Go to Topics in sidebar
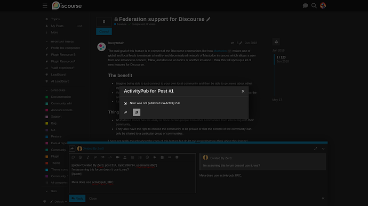The image size is (368, 206). point(55,19)
